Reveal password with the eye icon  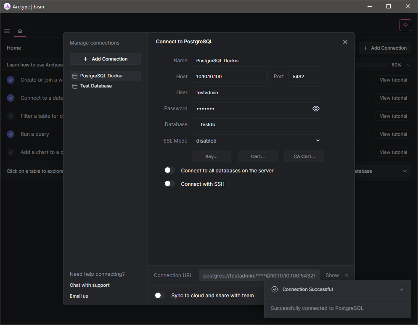click(316, 109)
